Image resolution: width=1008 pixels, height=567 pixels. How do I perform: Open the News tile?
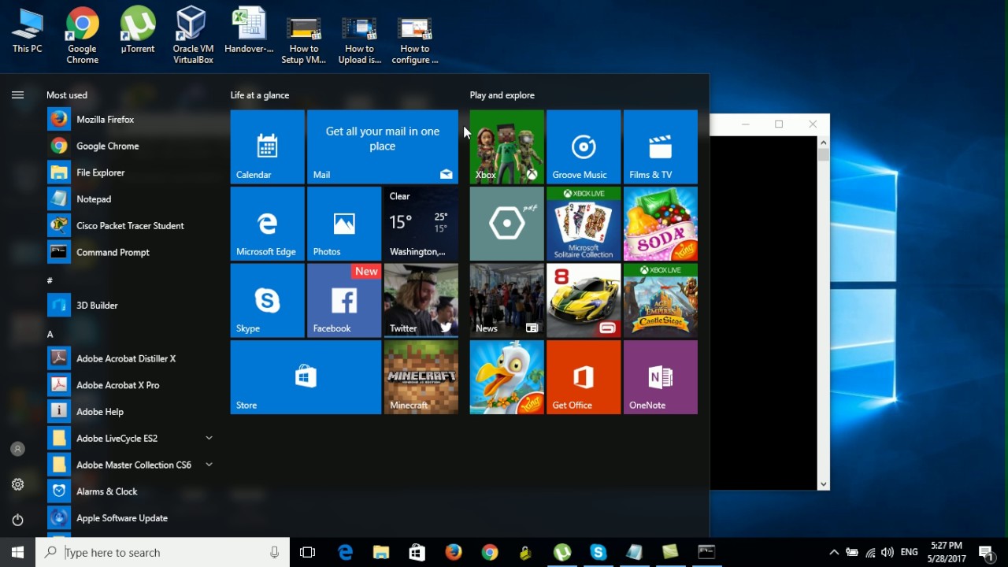506,300
